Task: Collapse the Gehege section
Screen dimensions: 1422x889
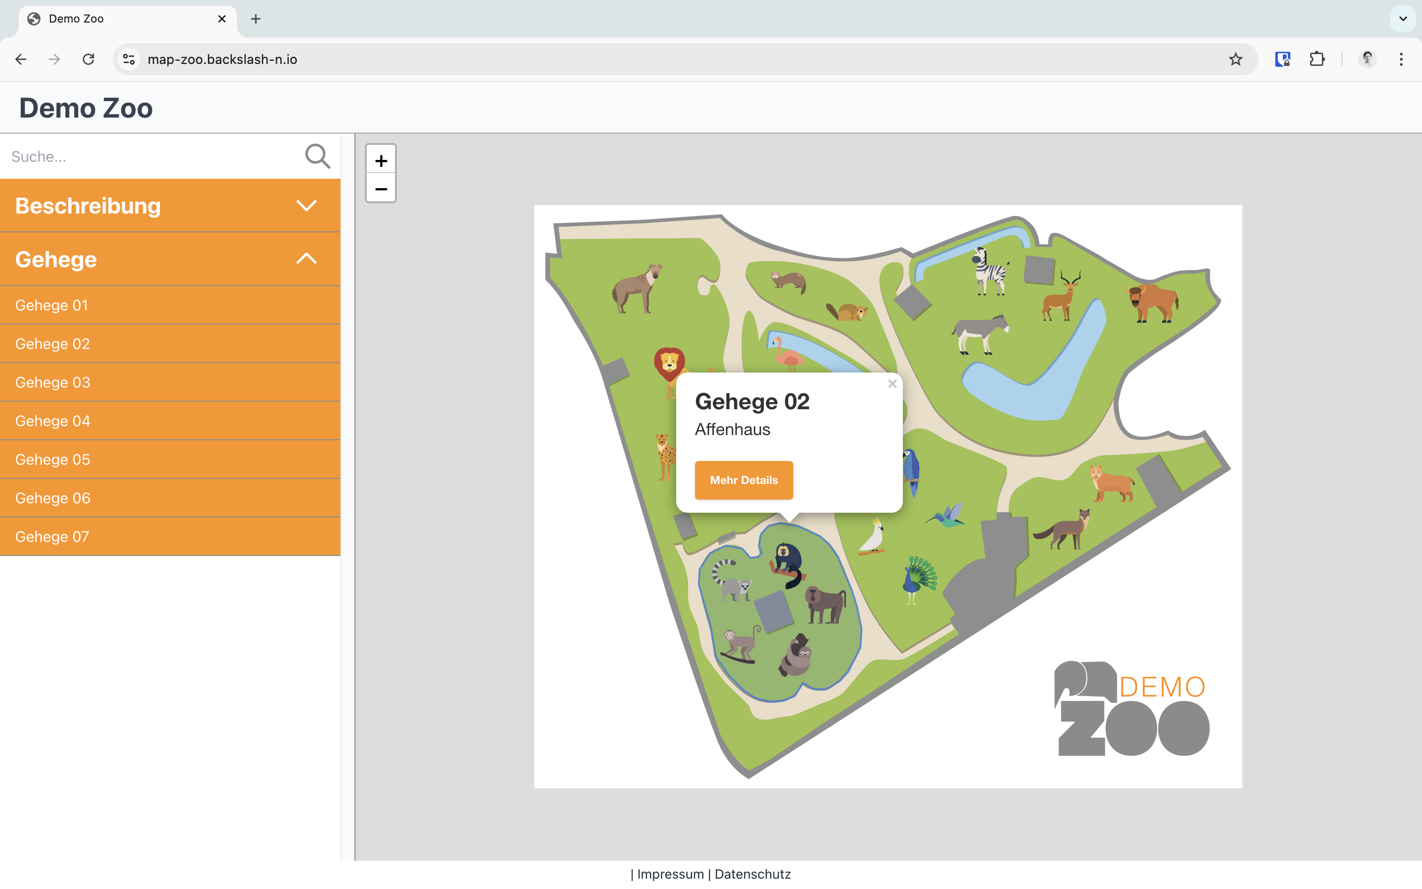Action: tap(170, 259)
